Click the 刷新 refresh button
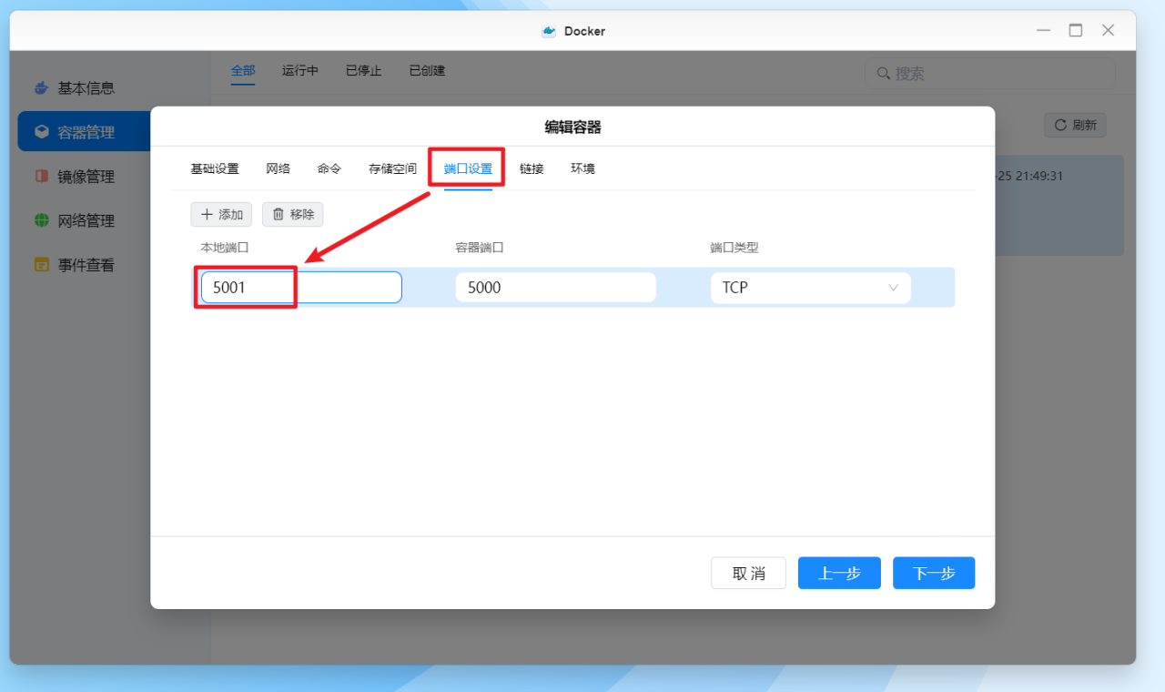 point(1075,125)
